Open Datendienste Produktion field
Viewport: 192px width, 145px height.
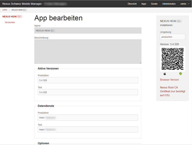click(x=88, y=118)
